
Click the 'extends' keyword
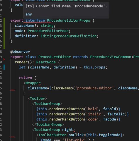pyautogui.click(x=80, y=57)
